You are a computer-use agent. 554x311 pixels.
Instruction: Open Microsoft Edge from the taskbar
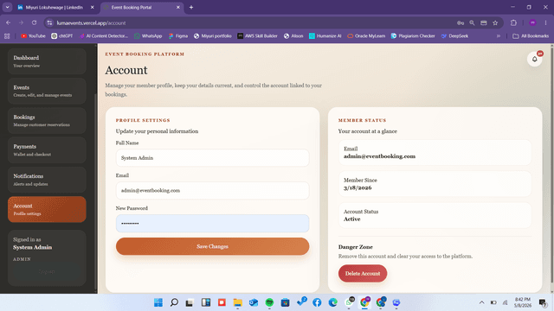pyautogui.click(x=332, y=302)
